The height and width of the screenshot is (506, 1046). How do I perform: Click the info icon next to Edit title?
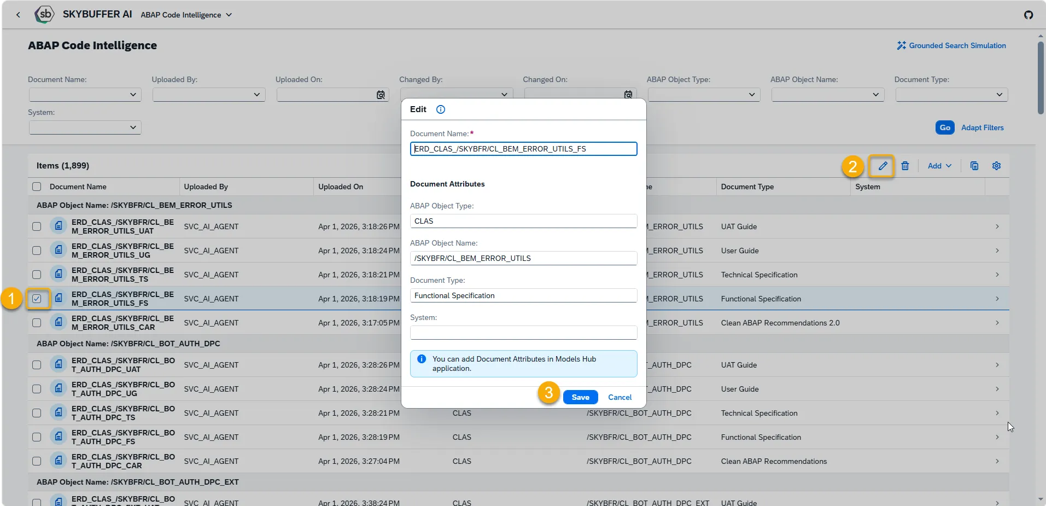click(441, 109)
